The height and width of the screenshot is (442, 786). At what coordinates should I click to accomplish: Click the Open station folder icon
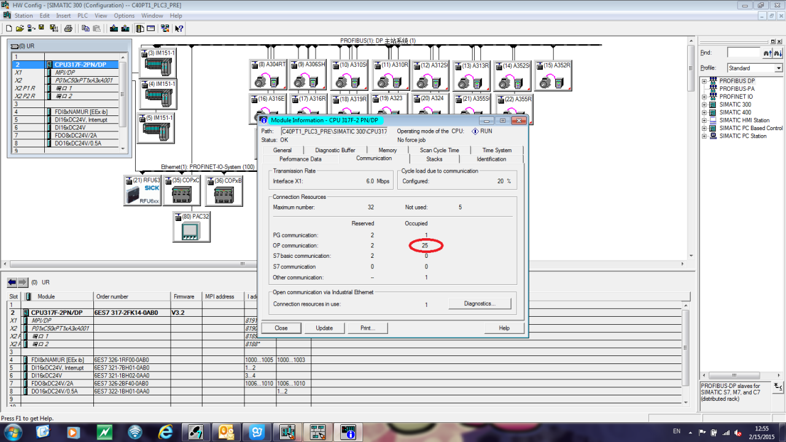point(20,28)
